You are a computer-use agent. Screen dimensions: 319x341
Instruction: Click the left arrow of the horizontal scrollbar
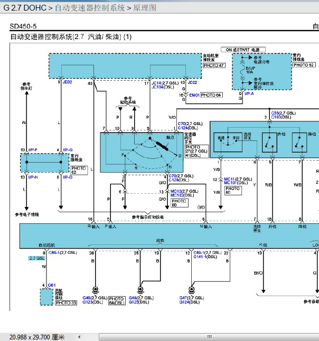pyautogui.click(x=80, y=337)
